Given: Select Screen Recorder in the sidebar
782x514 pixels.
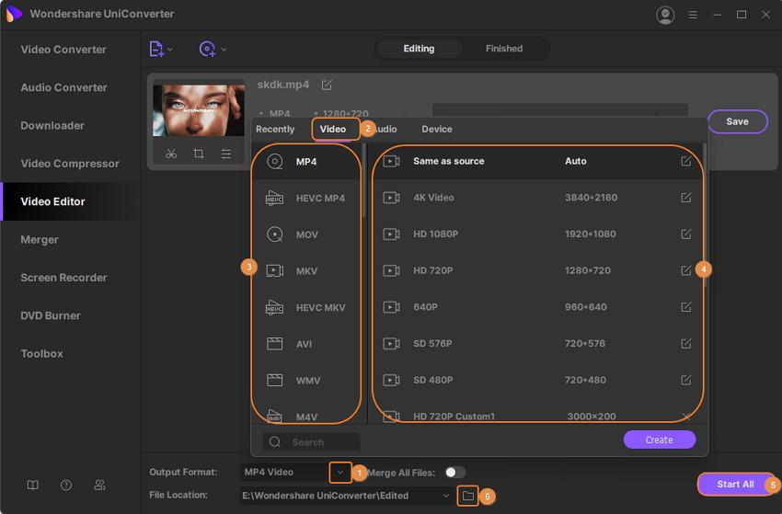Looking at the screenshot, I should [64, 278].
